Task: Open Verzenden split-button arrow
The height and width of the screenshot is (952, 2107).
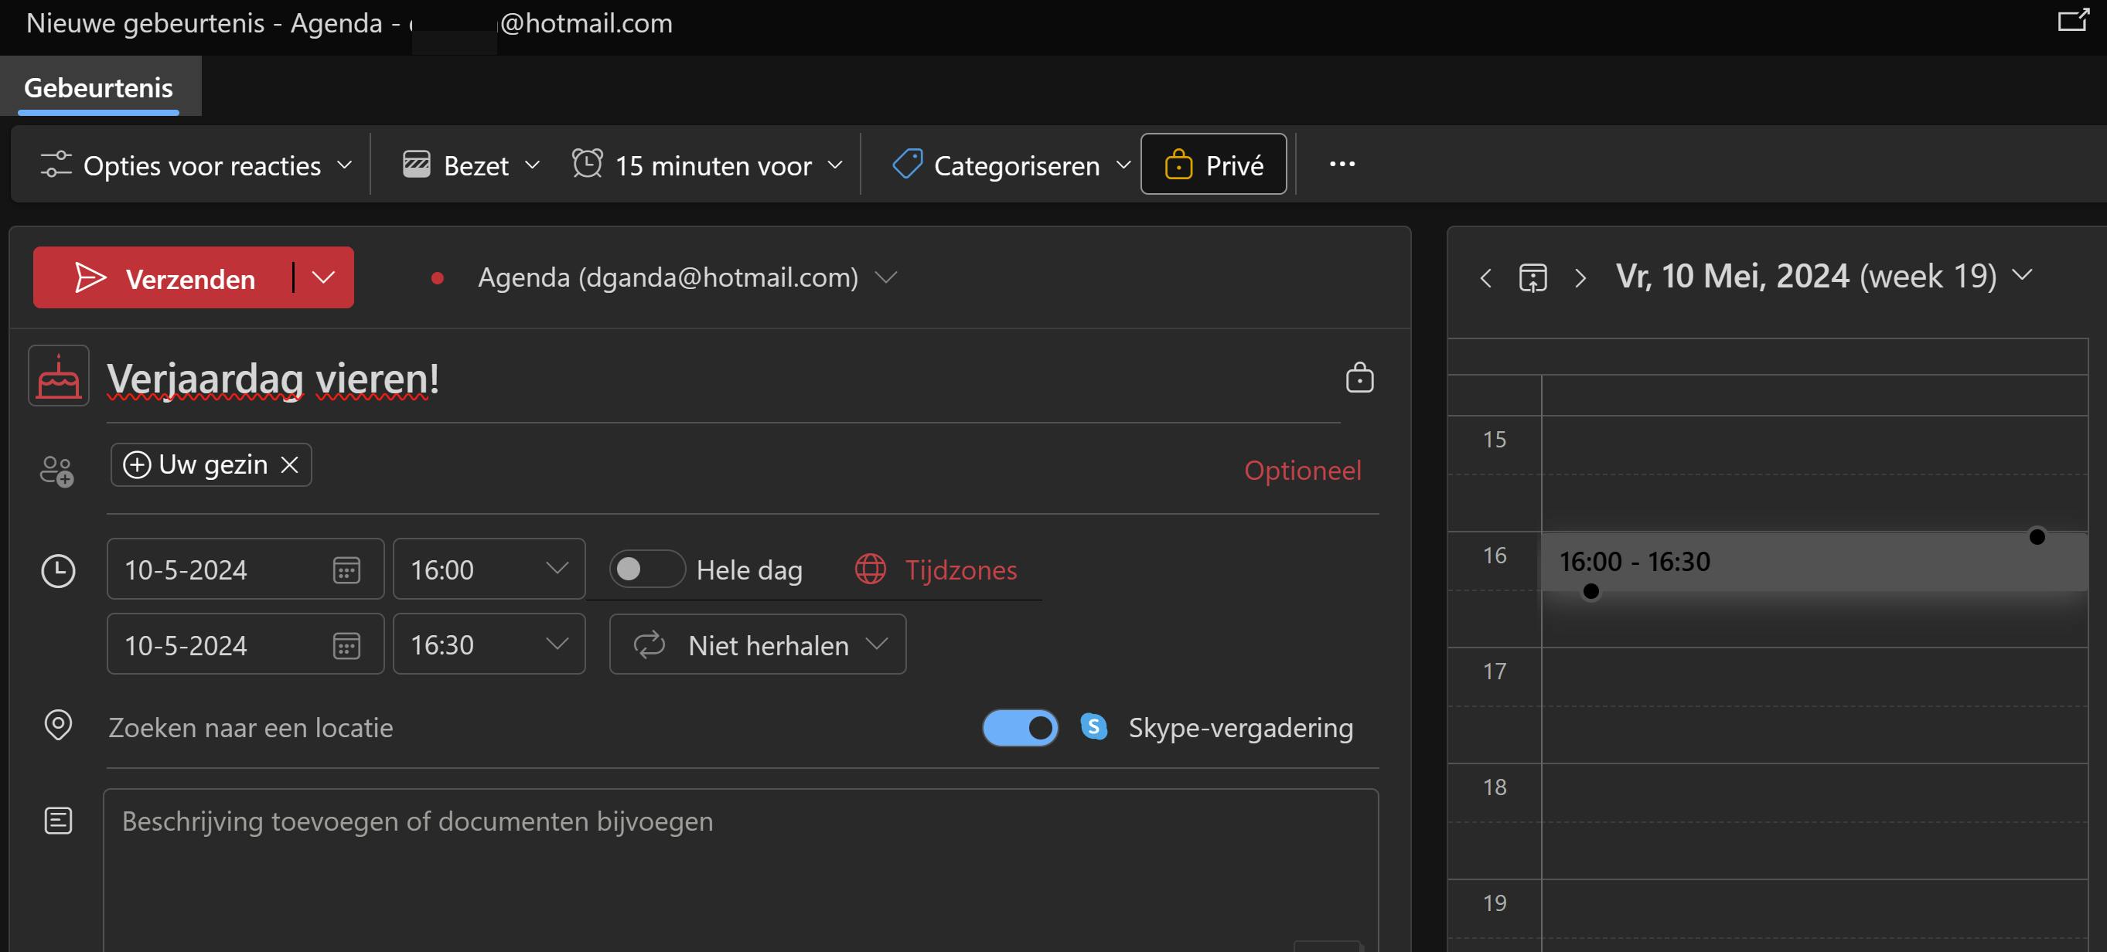Action: (x=324, y=278)
